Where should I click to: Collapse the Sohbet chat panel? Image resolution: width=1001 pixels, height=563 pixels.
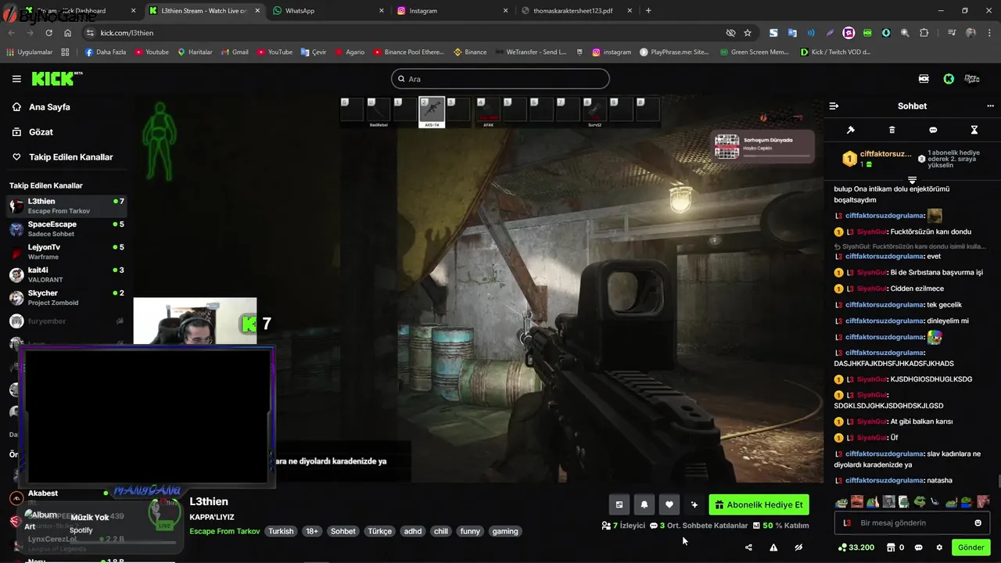coord(834,106)
